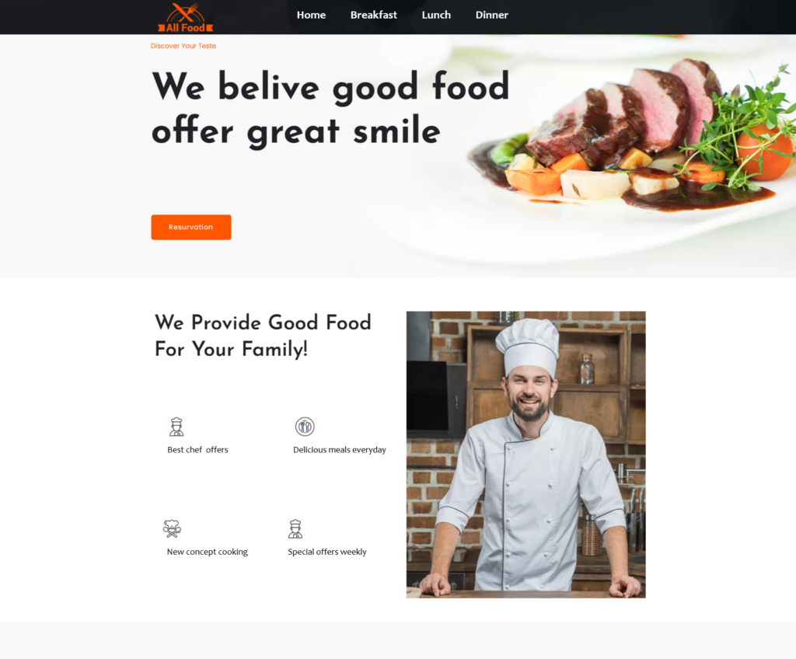Go to the Breakfast page
This screenshot has height=659, width=796.
point(374,16)
